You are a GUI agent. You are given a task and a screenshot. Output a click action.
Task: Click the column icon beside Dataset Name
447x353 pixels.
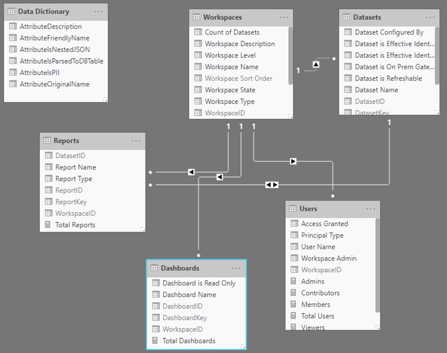348,90
